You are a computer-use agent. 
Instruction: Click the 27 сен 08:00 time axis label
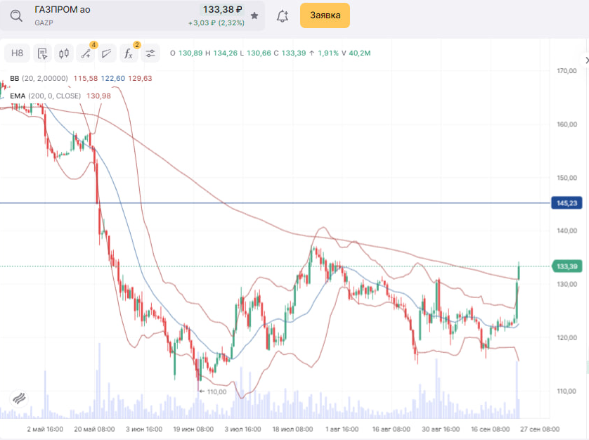[x=540, y=429]
